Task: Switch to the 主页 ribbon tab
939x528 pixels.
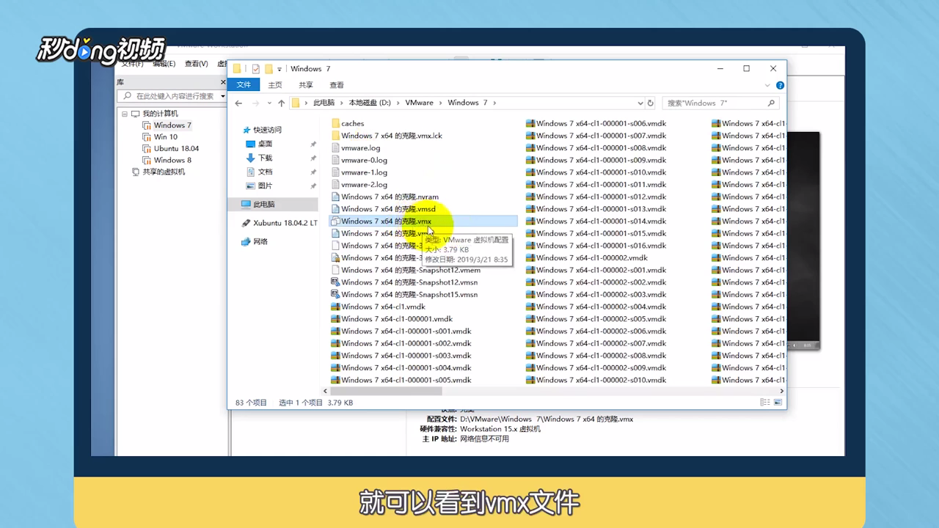Action: 275,85
